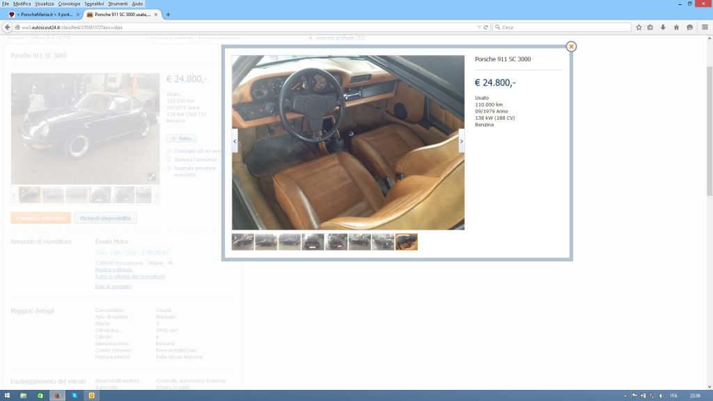Open a new browser tab
Image resolution: width=713 pixels, height=401 pixels.
[x=168, y=15]
